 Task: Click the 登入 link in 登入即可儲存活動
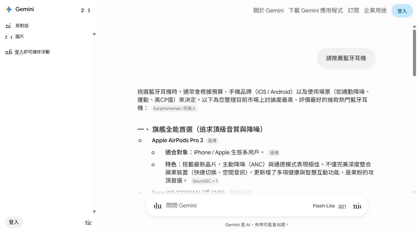tap(19, 52)
